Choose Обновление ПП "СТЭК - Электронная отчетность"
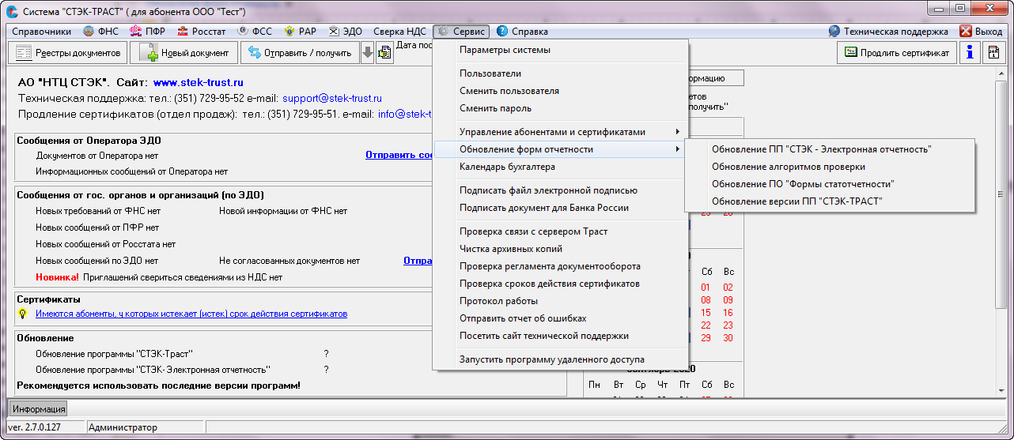Screen dimensions: 1014x440 (830, 149)
